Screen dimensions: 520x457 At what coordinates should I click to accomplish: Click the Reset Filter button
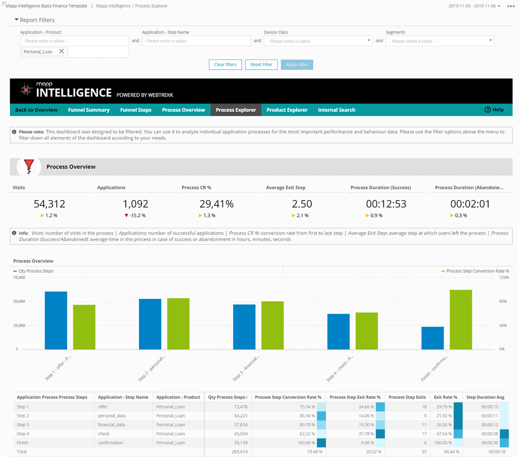261,64
